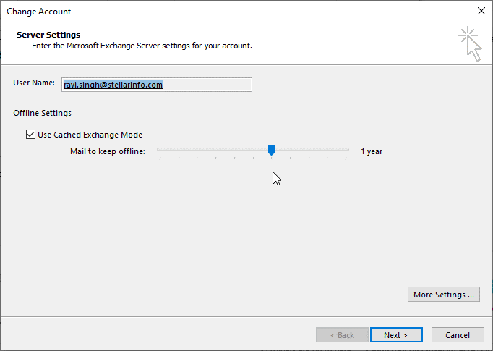Select the User Name email field
493x351 pixels.
(x=157, y=85)
